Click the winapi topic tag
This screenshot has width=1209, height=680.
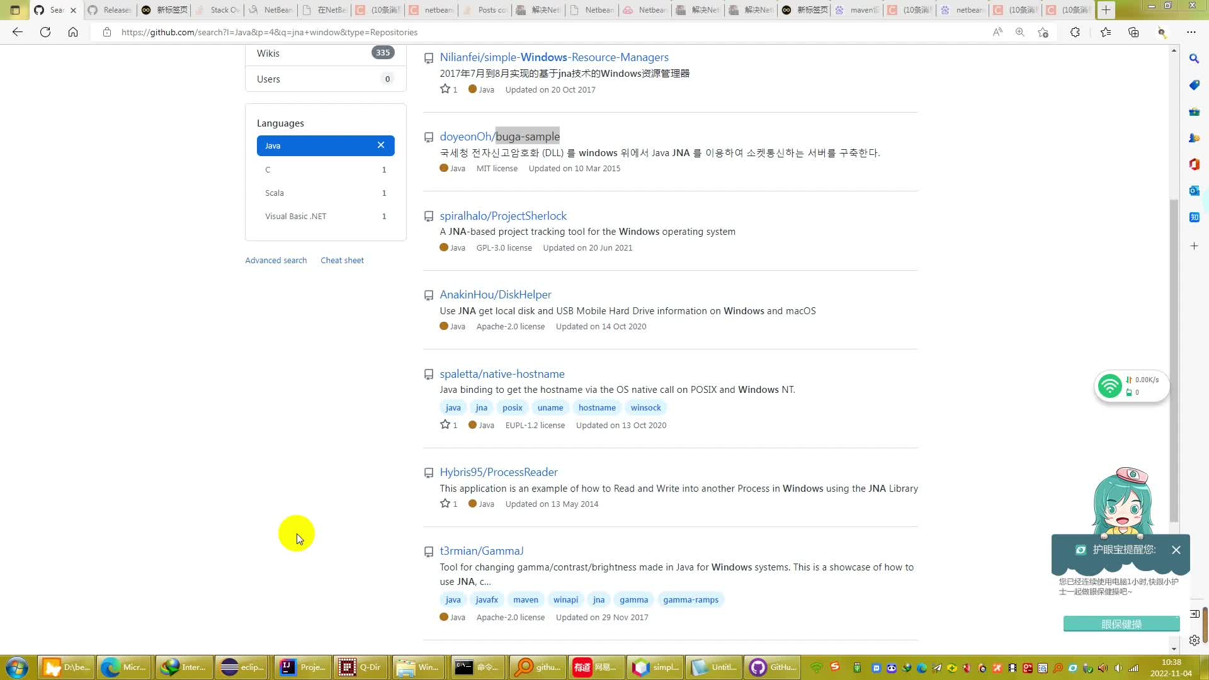[565, 599]
